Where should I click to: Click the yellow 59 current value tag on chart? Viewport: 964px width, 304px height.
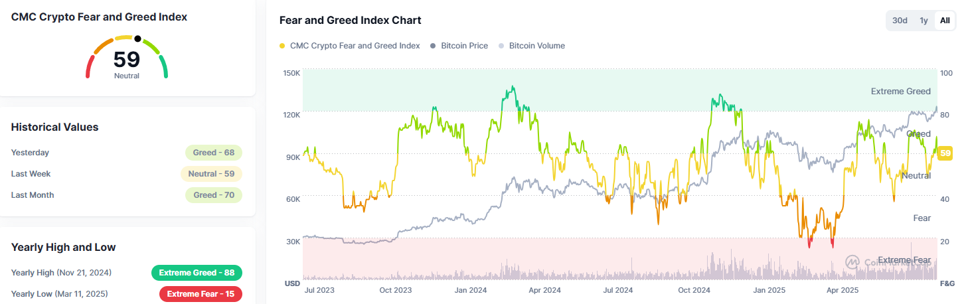[945, 153]
